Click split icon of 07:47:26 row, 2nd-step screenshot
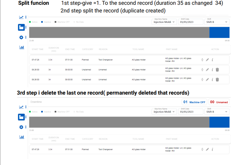The image size is (241, 165). tap(202, 60)
